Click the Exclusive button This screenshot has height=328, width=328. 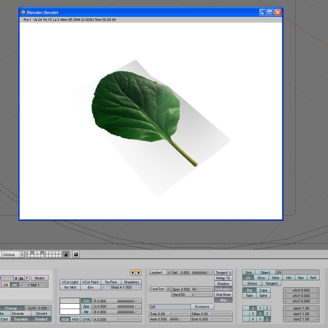[x=202, y=307]
